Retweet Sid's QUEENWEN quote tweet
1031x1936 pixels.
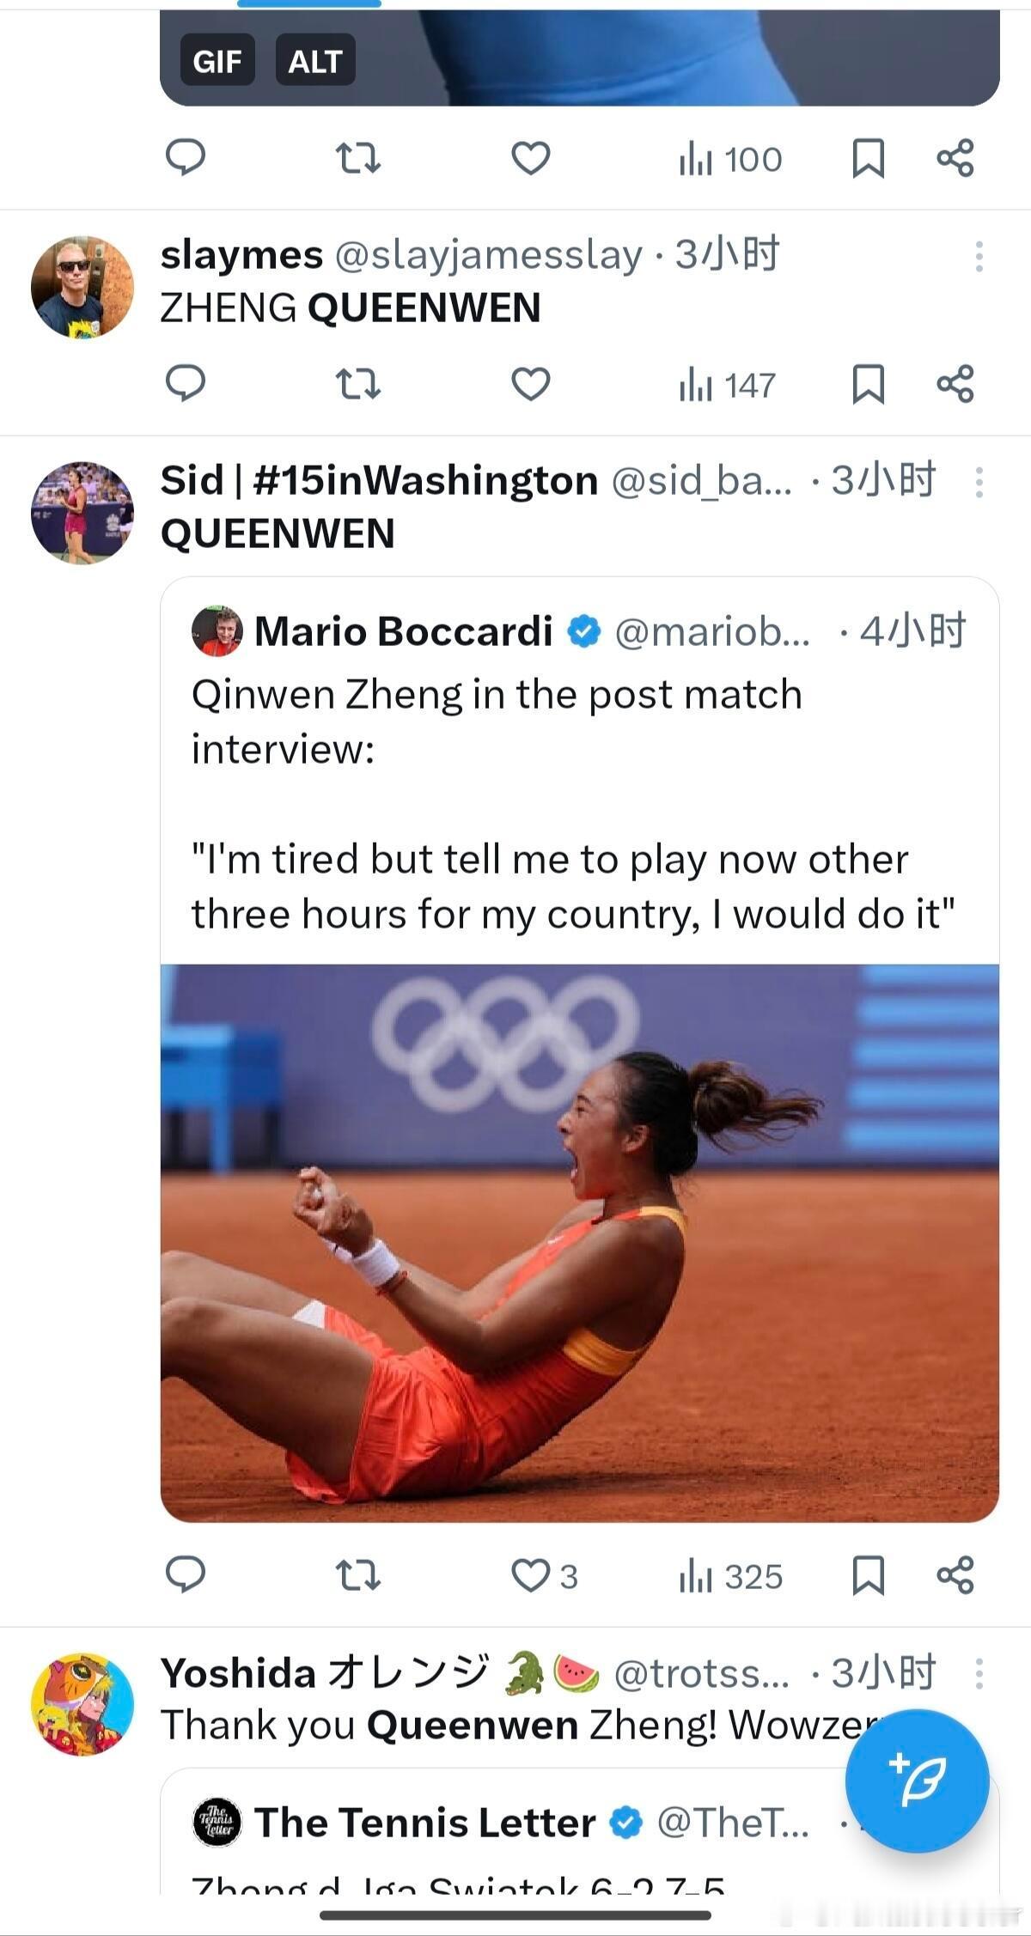357,1576
